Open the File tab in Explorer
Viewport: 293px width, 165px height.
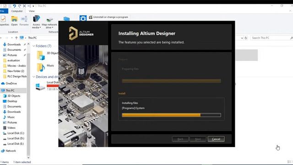coord(3,11)
